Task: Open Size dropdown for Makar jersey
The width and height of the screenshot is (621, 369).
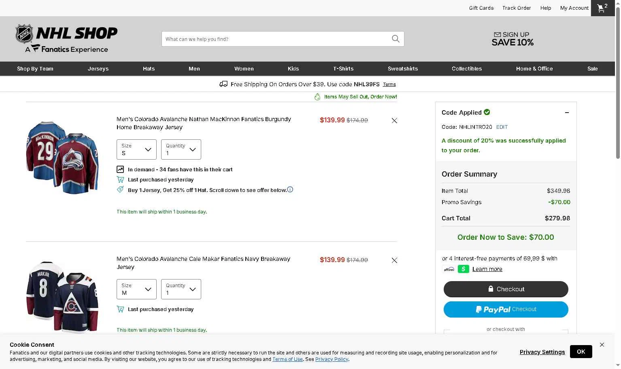Action: click(x=136, y=289)
